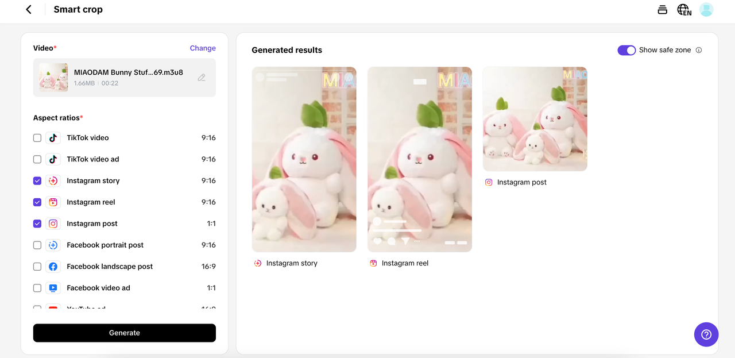This screenshot has height=358, width=735.
Task: Click the Instagram reel icon in aspect ratios list
Action: pyautogui.click(x=52, y=202)
